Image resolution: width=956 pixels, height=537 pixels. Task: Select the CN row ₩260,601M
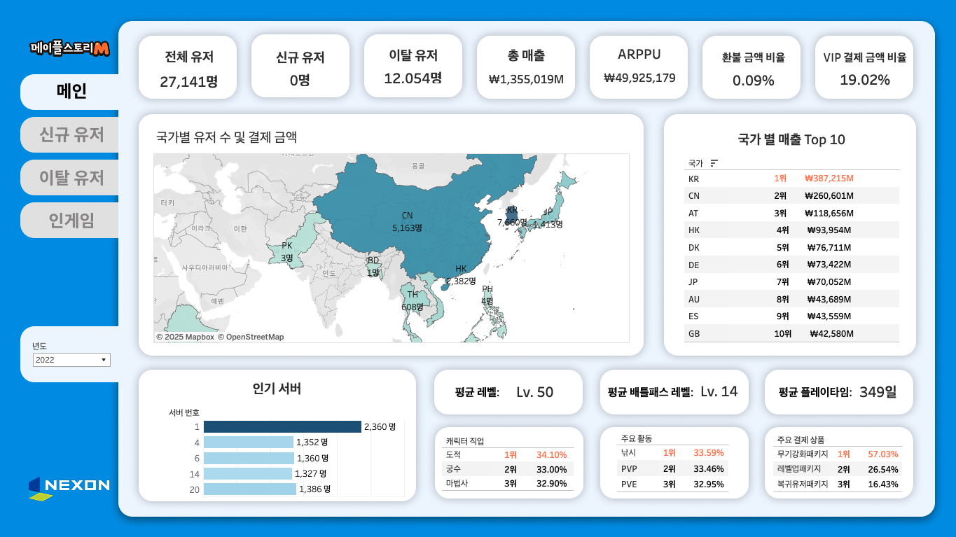tap(792, 196)
